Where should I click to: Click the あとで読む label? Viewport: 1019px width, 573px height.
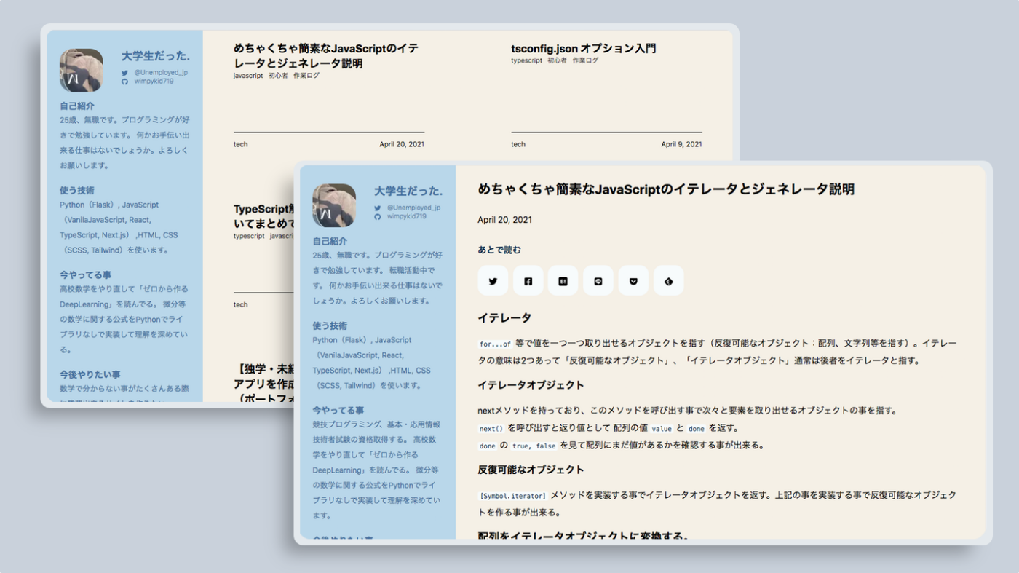499,250
